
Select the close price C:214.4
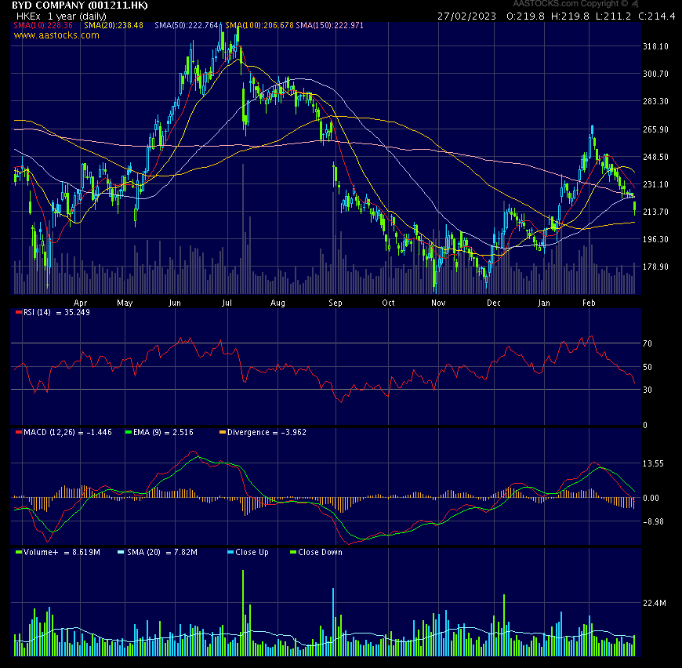(x=657, y=16)
